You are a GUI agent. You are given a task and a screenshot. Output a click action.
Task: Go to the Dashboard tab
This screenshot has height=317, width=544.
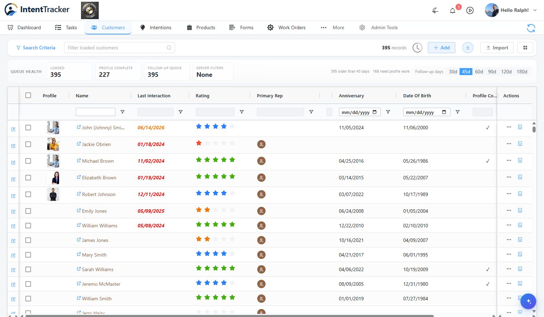tap(24, 27)
